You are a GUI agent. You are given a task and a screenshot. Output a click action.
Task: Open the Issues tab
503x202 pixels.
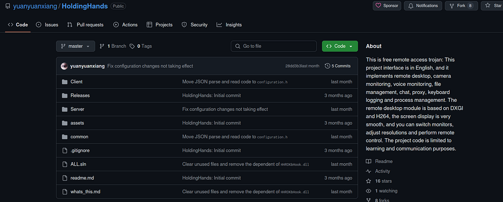(x=47, y=25)
